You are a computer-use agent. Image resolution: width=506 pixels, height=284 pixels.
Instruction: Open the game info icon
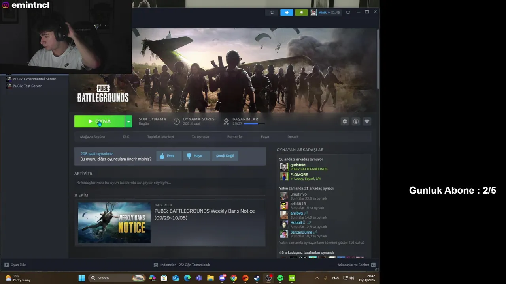click(356, 121)
